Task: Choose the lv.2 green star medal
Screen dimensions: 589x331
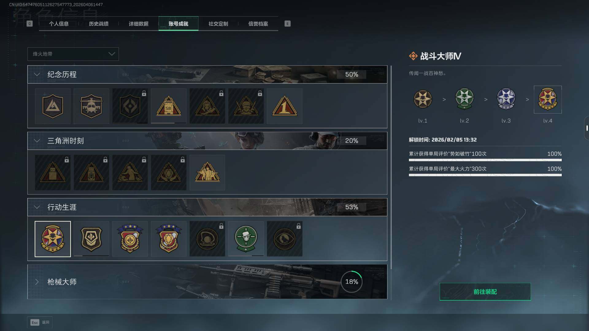Action: pyautogui.click(x=464, y=99)
